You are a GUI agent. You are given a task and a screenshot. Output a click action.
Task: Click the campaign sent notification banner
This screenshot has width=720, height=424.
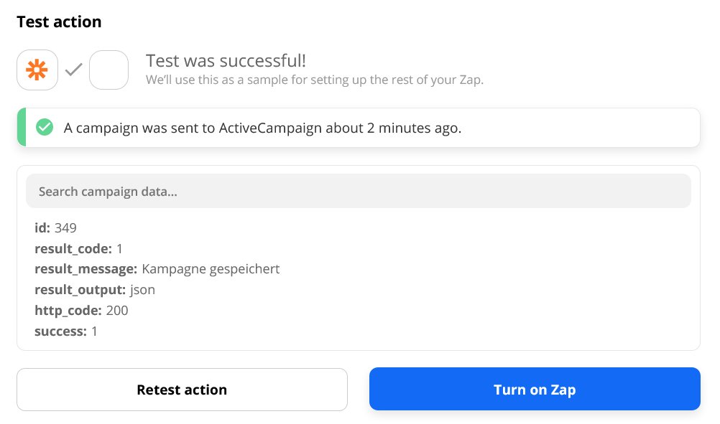[x=358, y=128]
